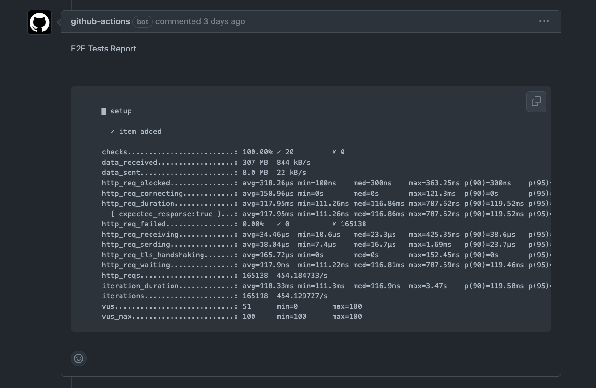This screenshot has width=596, height=388.
Task: Select the http_req_failed 0.00% row
Action: click(234, 224)
